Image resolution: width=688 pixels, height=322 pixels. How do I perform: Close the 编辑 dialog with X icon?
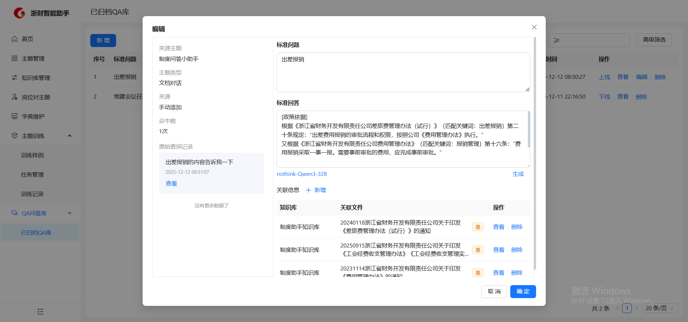(x=534, y=27)
